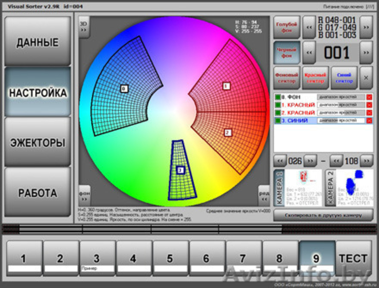Select sector marker 3 on the color wheel

(x=180, y=170)
